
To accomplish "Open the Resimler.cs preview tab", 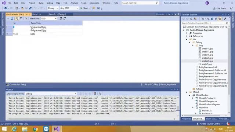I will [x=161, y=14].
